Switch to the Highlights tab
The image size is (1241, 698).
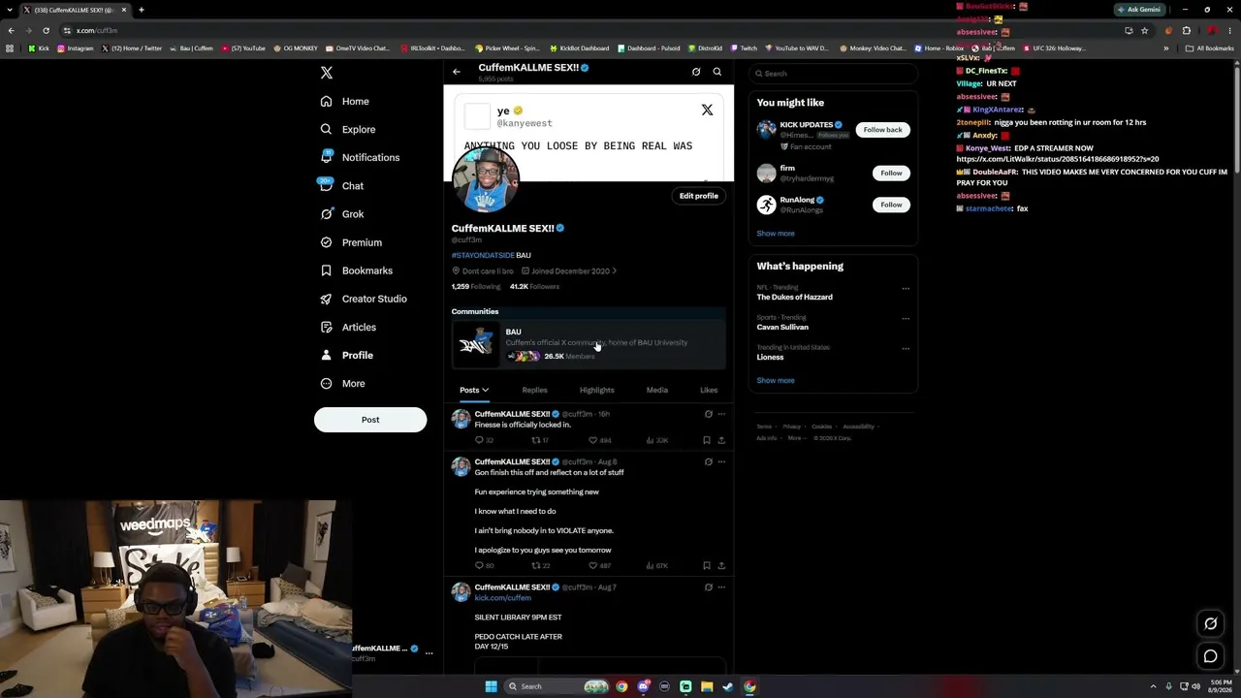(597, 390)
